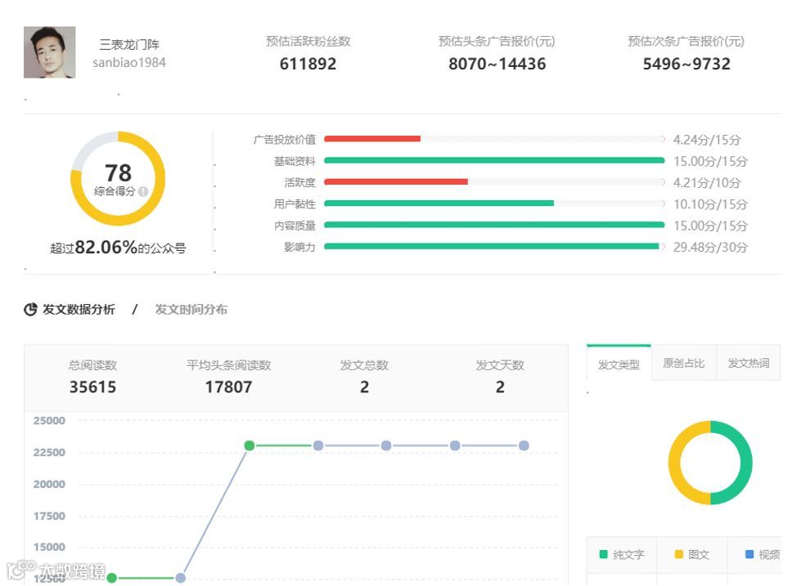This screenshot has width=806, height=586.
Task: Click the yellow 图文 legend color square
Action: 679,555
